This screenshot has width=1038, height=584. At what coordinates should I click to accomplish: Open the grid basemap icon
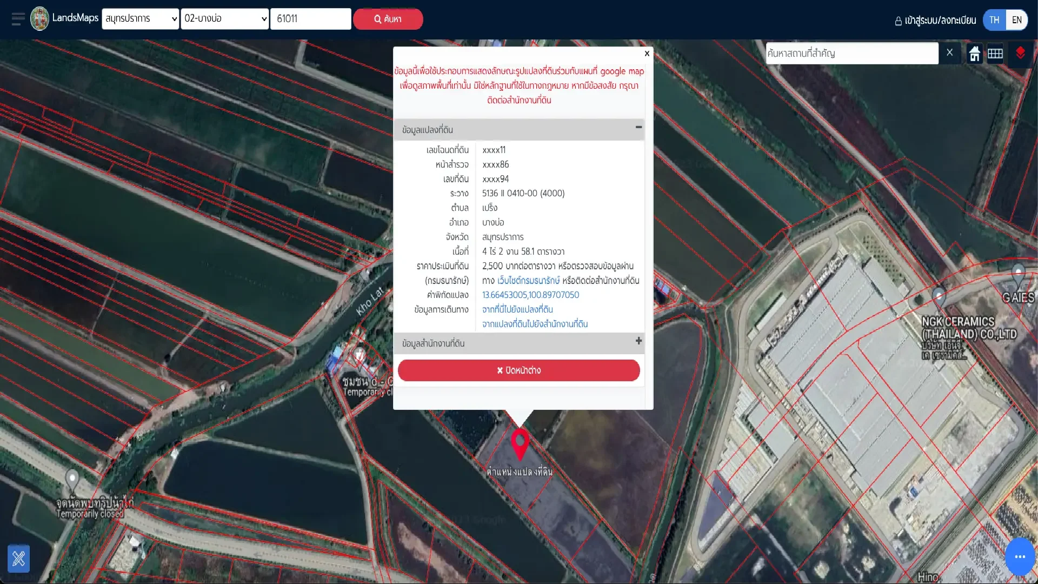click(995, 54)
